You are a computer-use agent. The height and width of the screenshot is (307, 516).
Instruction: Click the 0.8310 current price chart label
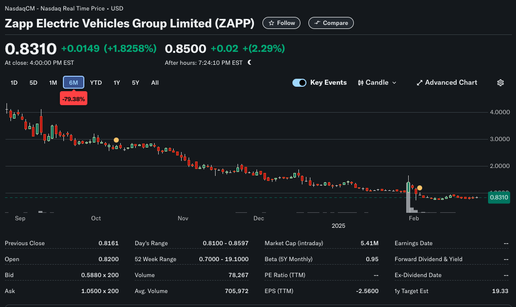[x=499, y=197]
